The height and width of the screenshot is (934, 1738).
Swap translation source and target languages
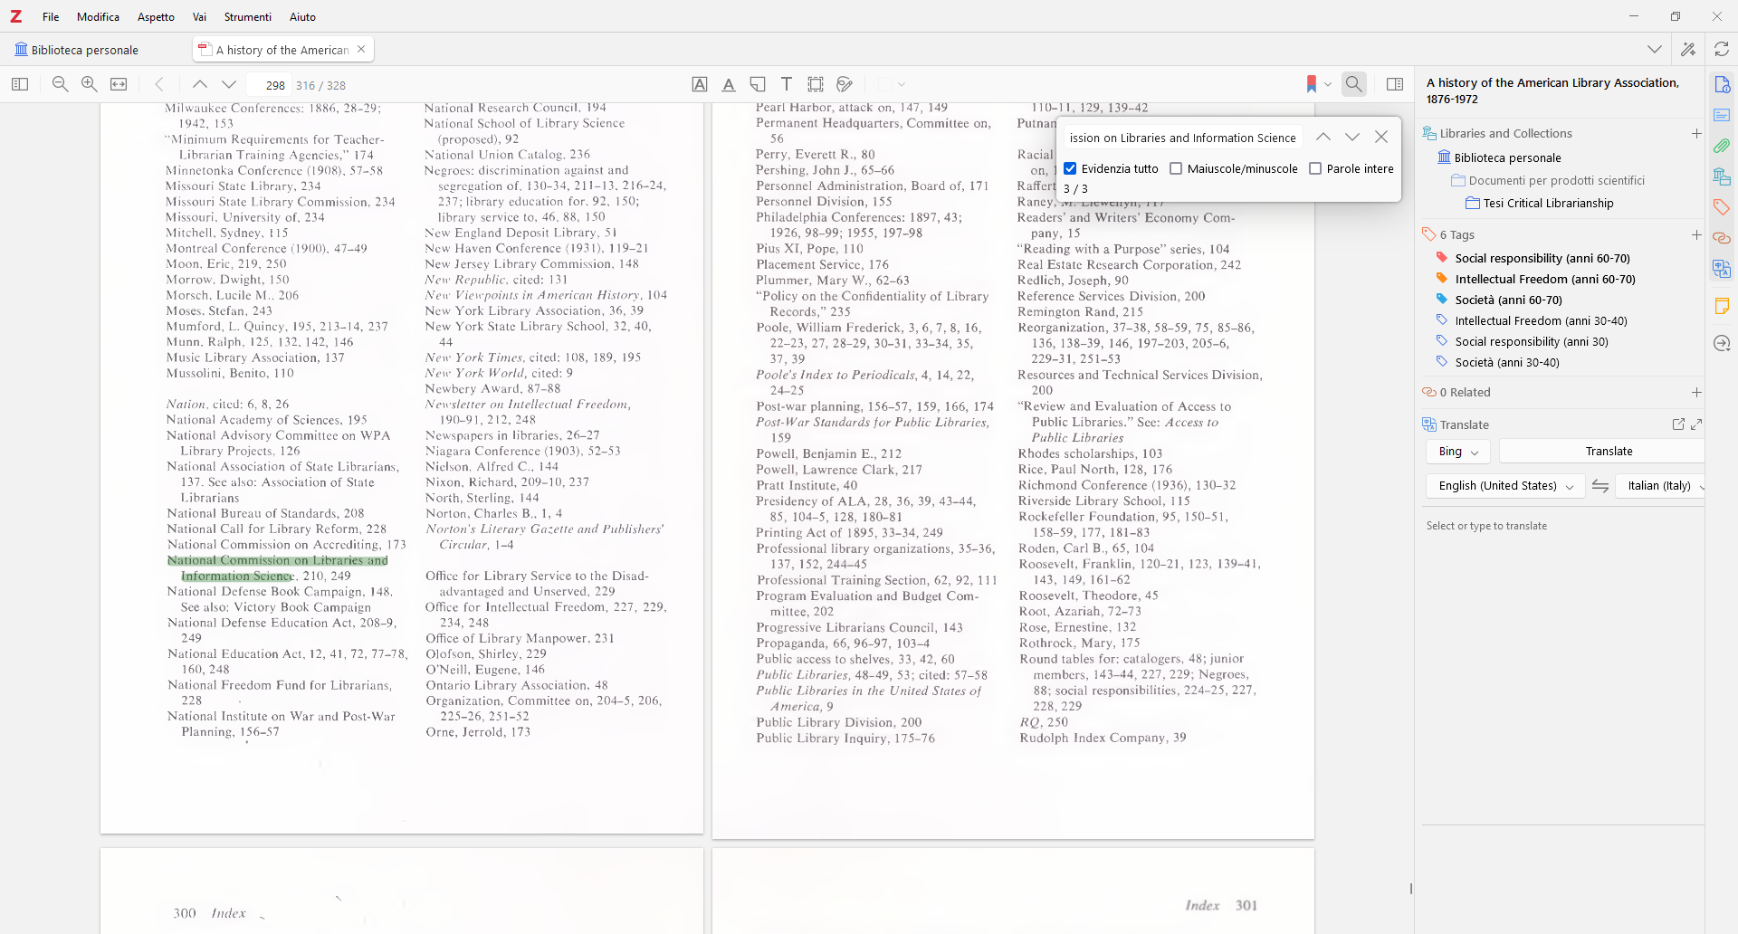click(x=1600, y=486)
